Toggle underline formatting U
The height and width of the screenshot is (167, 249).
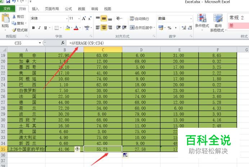(46, 28)
